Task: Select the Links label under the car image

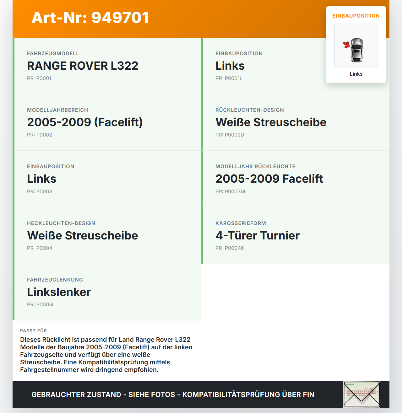Action: click(x=356, y=74)
